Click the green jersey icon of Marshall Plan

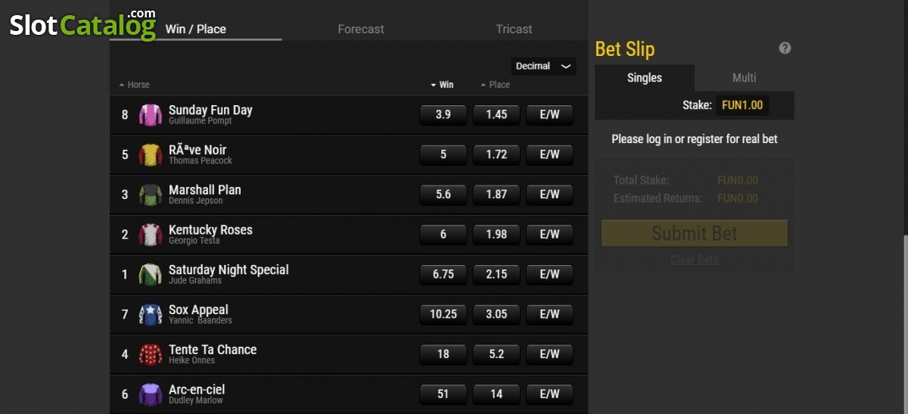point(151,195)
